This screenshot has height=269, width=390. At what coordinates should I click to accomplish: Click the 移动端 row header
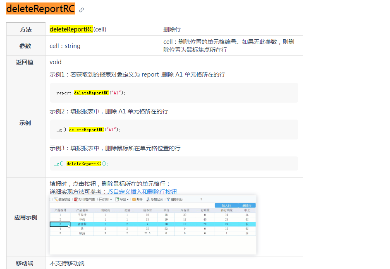tap(26, 263)
